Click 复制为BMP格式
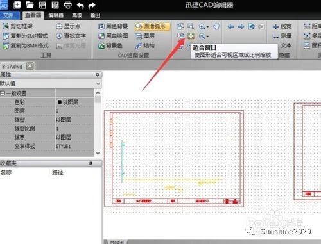Viewport: 321px width, 244px height. (25, 45)
